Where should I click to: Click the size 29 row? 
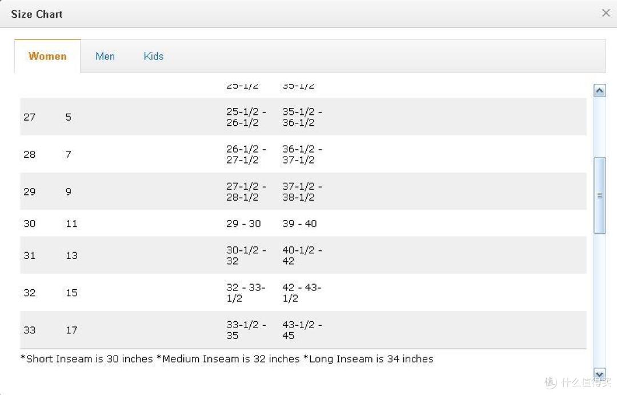pos(303,191)
